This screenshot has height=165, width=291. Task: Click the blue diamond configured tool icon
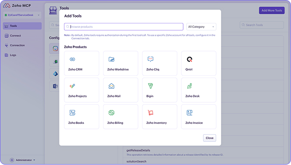(x=55, y=74)
